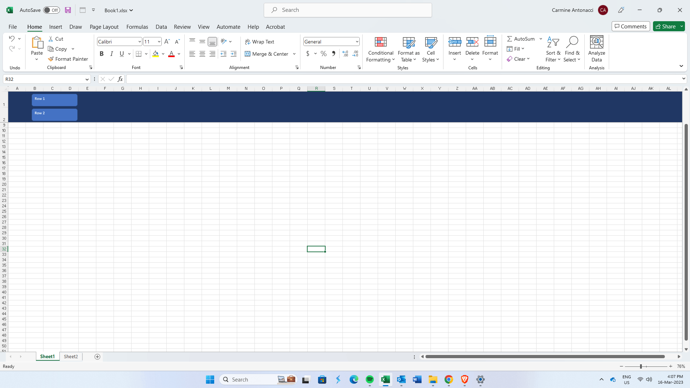Increase decimal places

[x=345, y=53]
